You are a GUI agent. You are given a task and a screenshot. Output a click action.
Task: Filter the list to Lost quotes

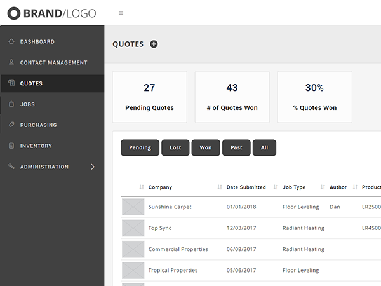175,147
